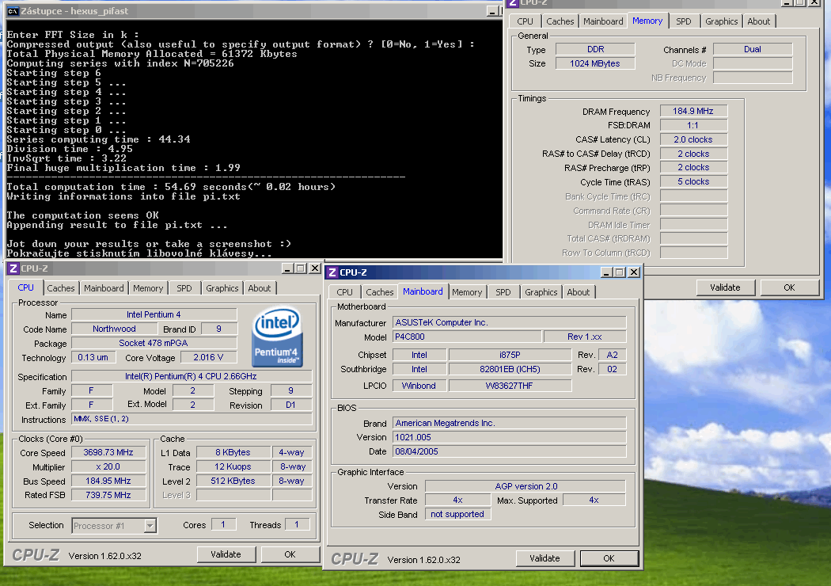
Task: Click the Level 2 value 512 KBytes
Action: pos(233,481)
